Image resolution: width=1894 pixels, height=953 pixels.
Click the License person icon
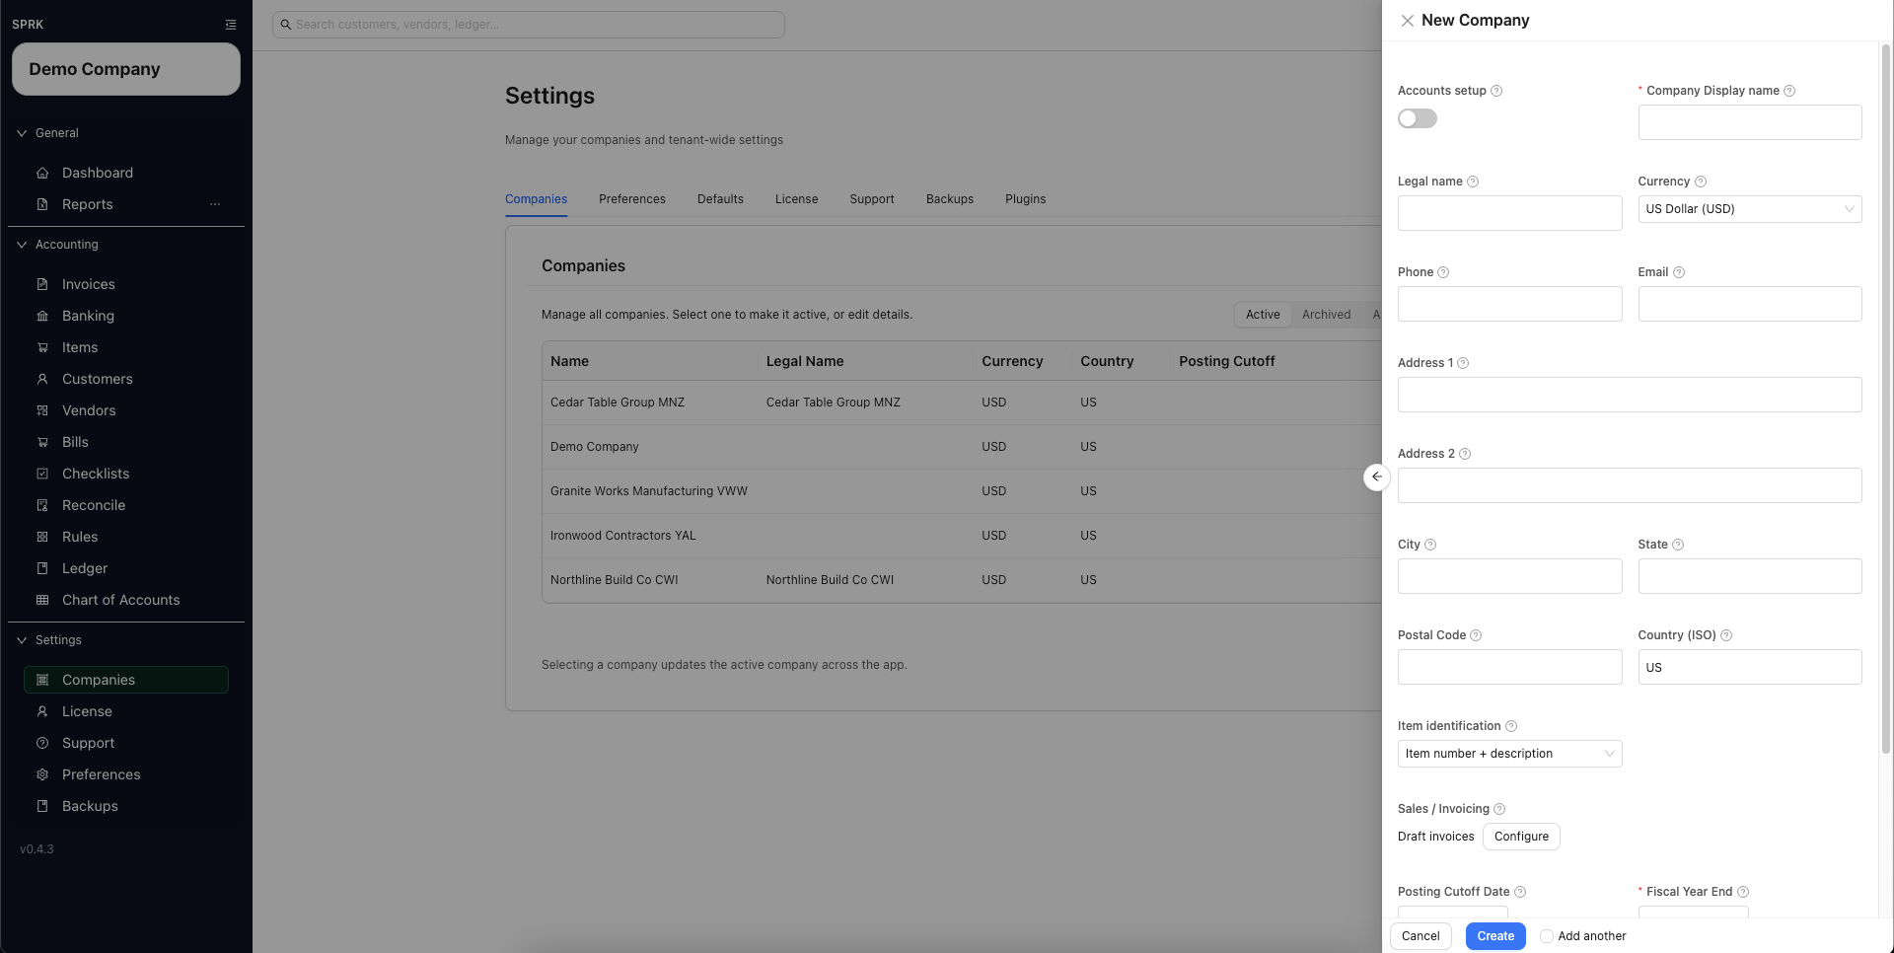pos(42,711)
